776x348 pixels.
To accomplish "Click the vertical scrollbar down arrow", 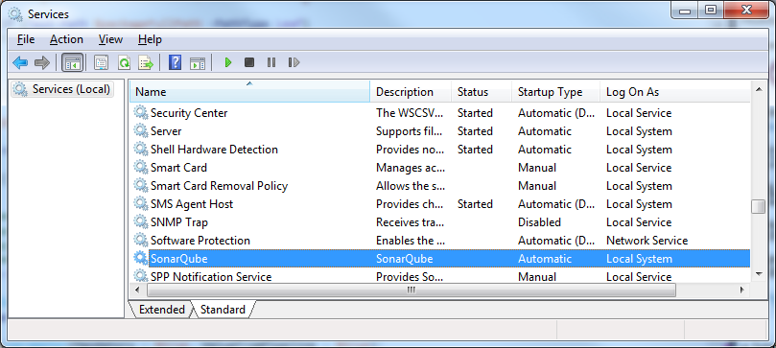I will point(759,274).
